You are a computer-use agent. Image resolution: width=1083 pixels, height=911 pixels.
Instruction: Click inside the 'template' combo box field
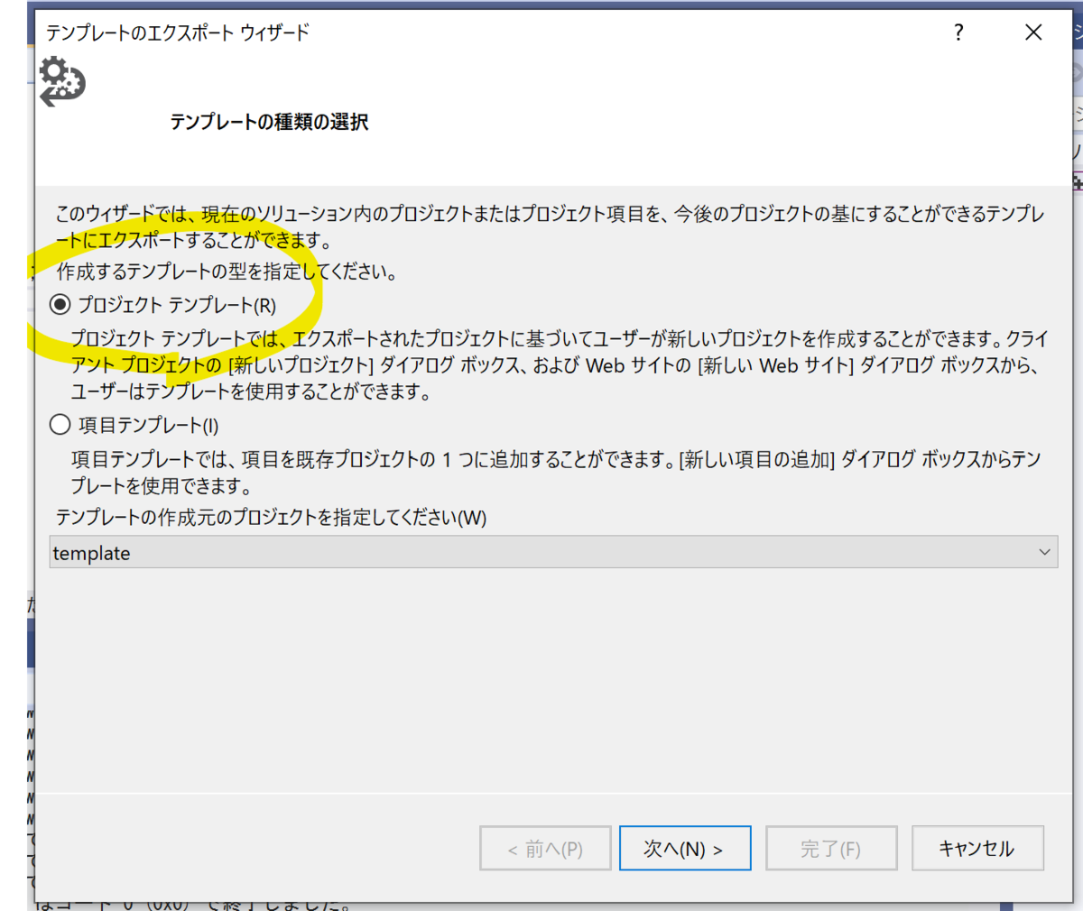[361, 551]
